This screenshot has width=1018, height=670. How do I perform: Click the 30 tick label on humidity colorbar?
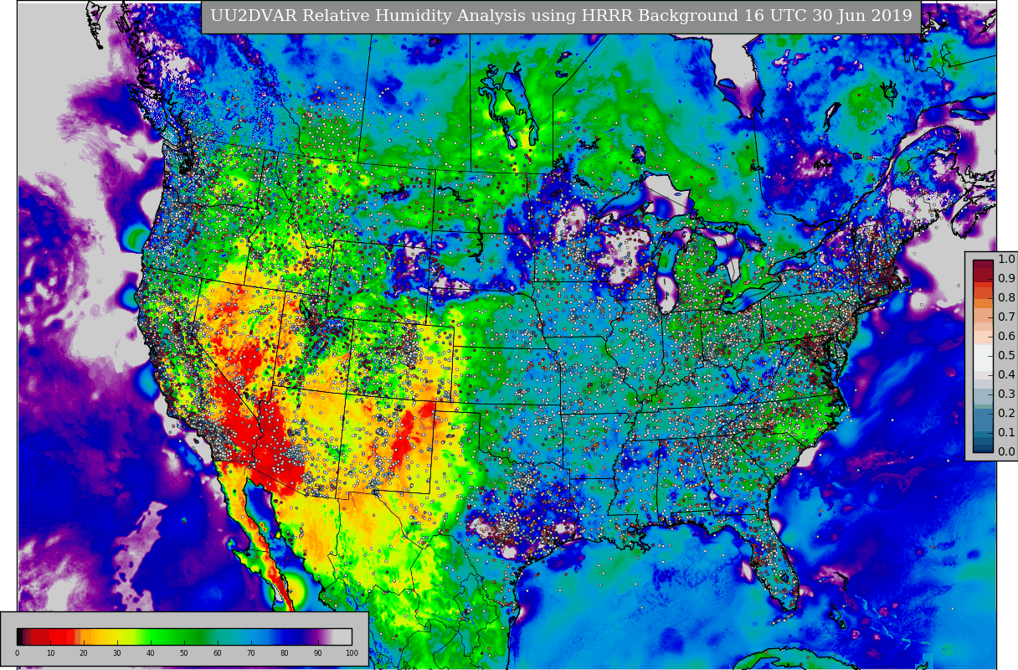117,653
